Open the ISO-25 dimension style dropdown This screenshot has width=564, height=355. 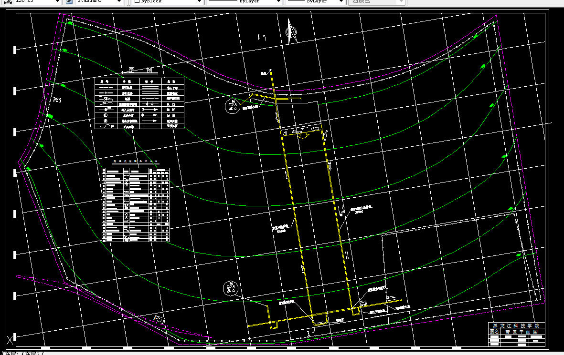coord(37,1)
